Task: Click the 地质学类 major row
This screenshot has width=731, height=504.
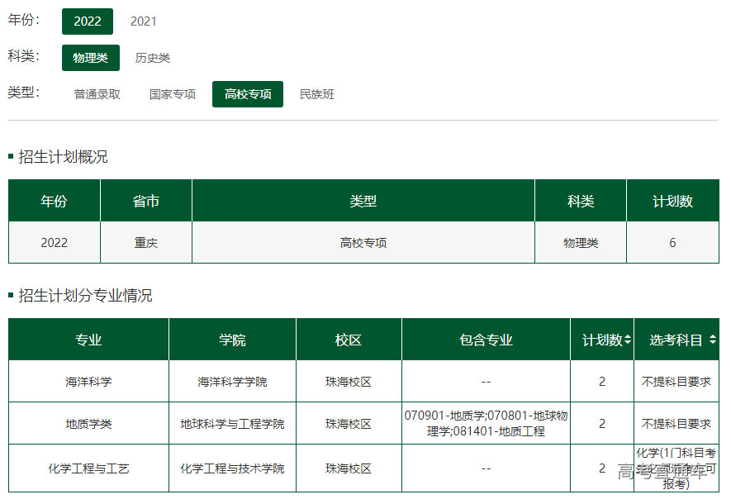Action: 88,424
